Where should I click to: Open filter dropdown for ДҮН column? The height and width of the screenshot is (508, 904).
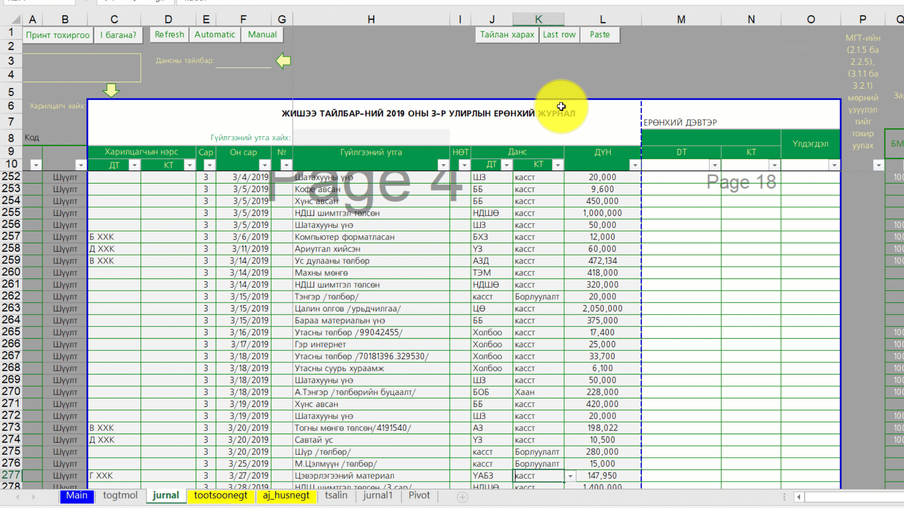pyautogui.click(x=635, y=165)
